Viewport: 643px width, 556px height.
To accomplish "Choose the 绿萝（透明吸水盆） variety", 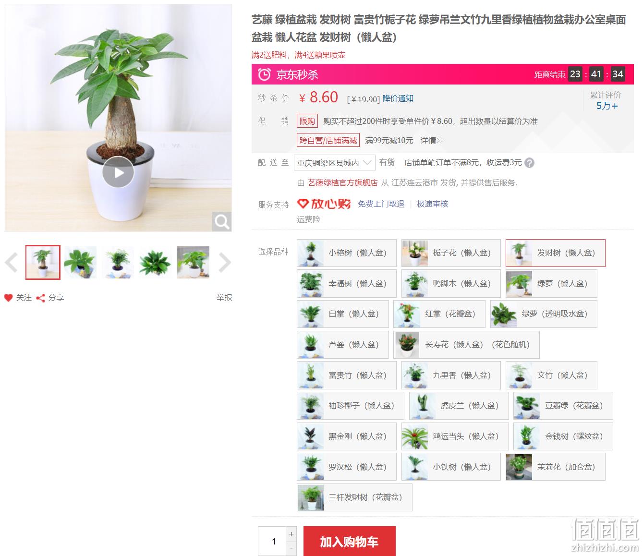I will click(x=544, y=314).
